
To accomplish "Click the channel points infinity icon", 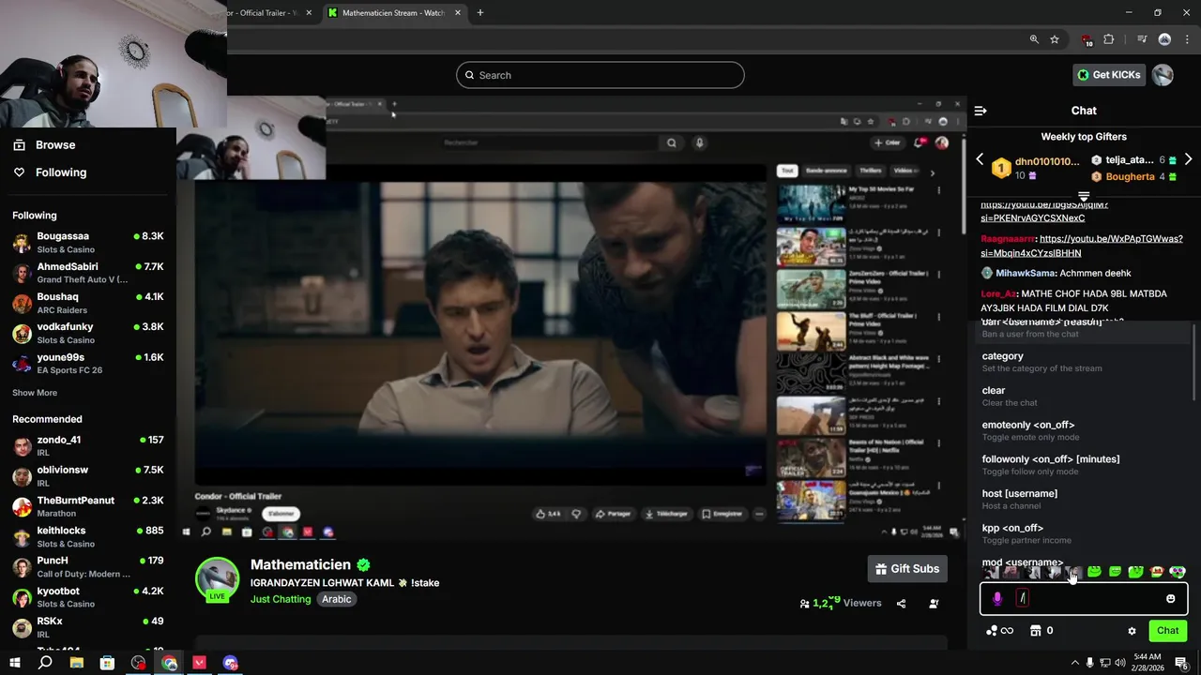I will 1000,631.
